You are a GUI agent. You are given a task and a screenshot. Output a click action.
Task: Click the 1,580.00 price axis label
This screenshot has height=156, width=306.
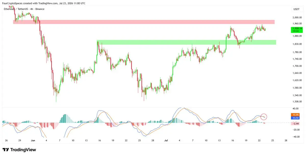tap(297, 88)
